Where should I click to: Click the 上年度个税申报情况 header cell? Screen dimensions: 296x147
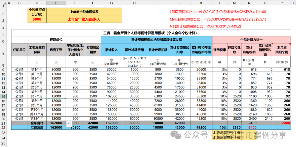pyautogui.click(x=84, y=12)
